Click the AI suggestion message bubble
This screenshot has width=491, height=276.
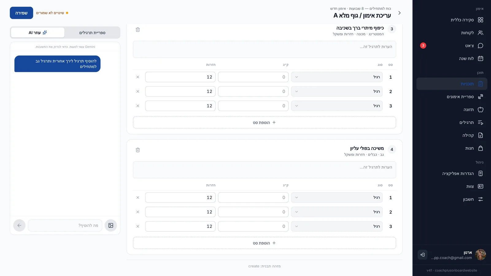(x=57, y=64)
